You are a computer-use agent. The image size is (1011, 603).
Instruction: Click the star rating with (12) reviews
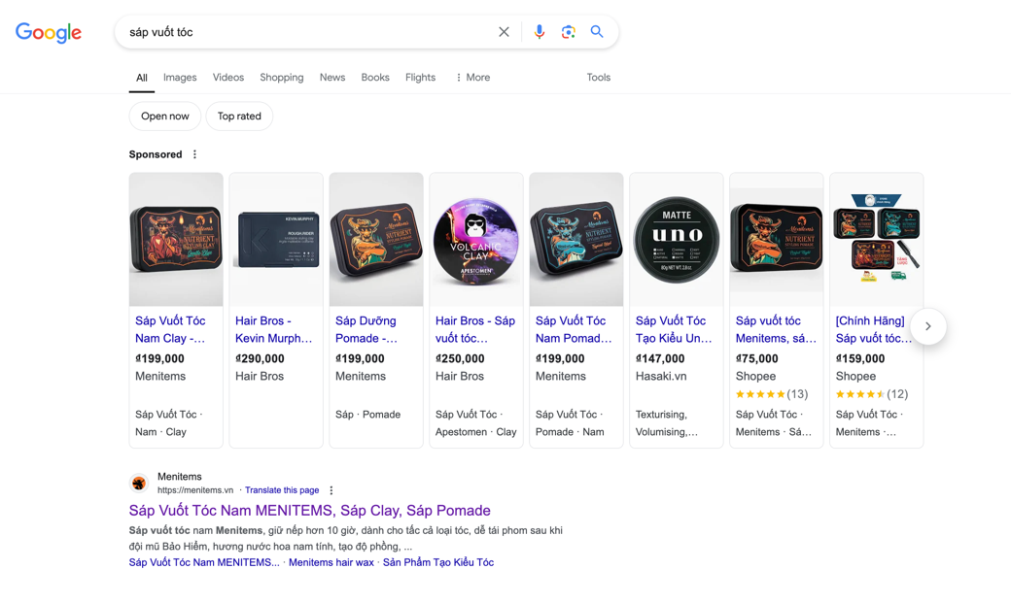click(x=872, y=394)
